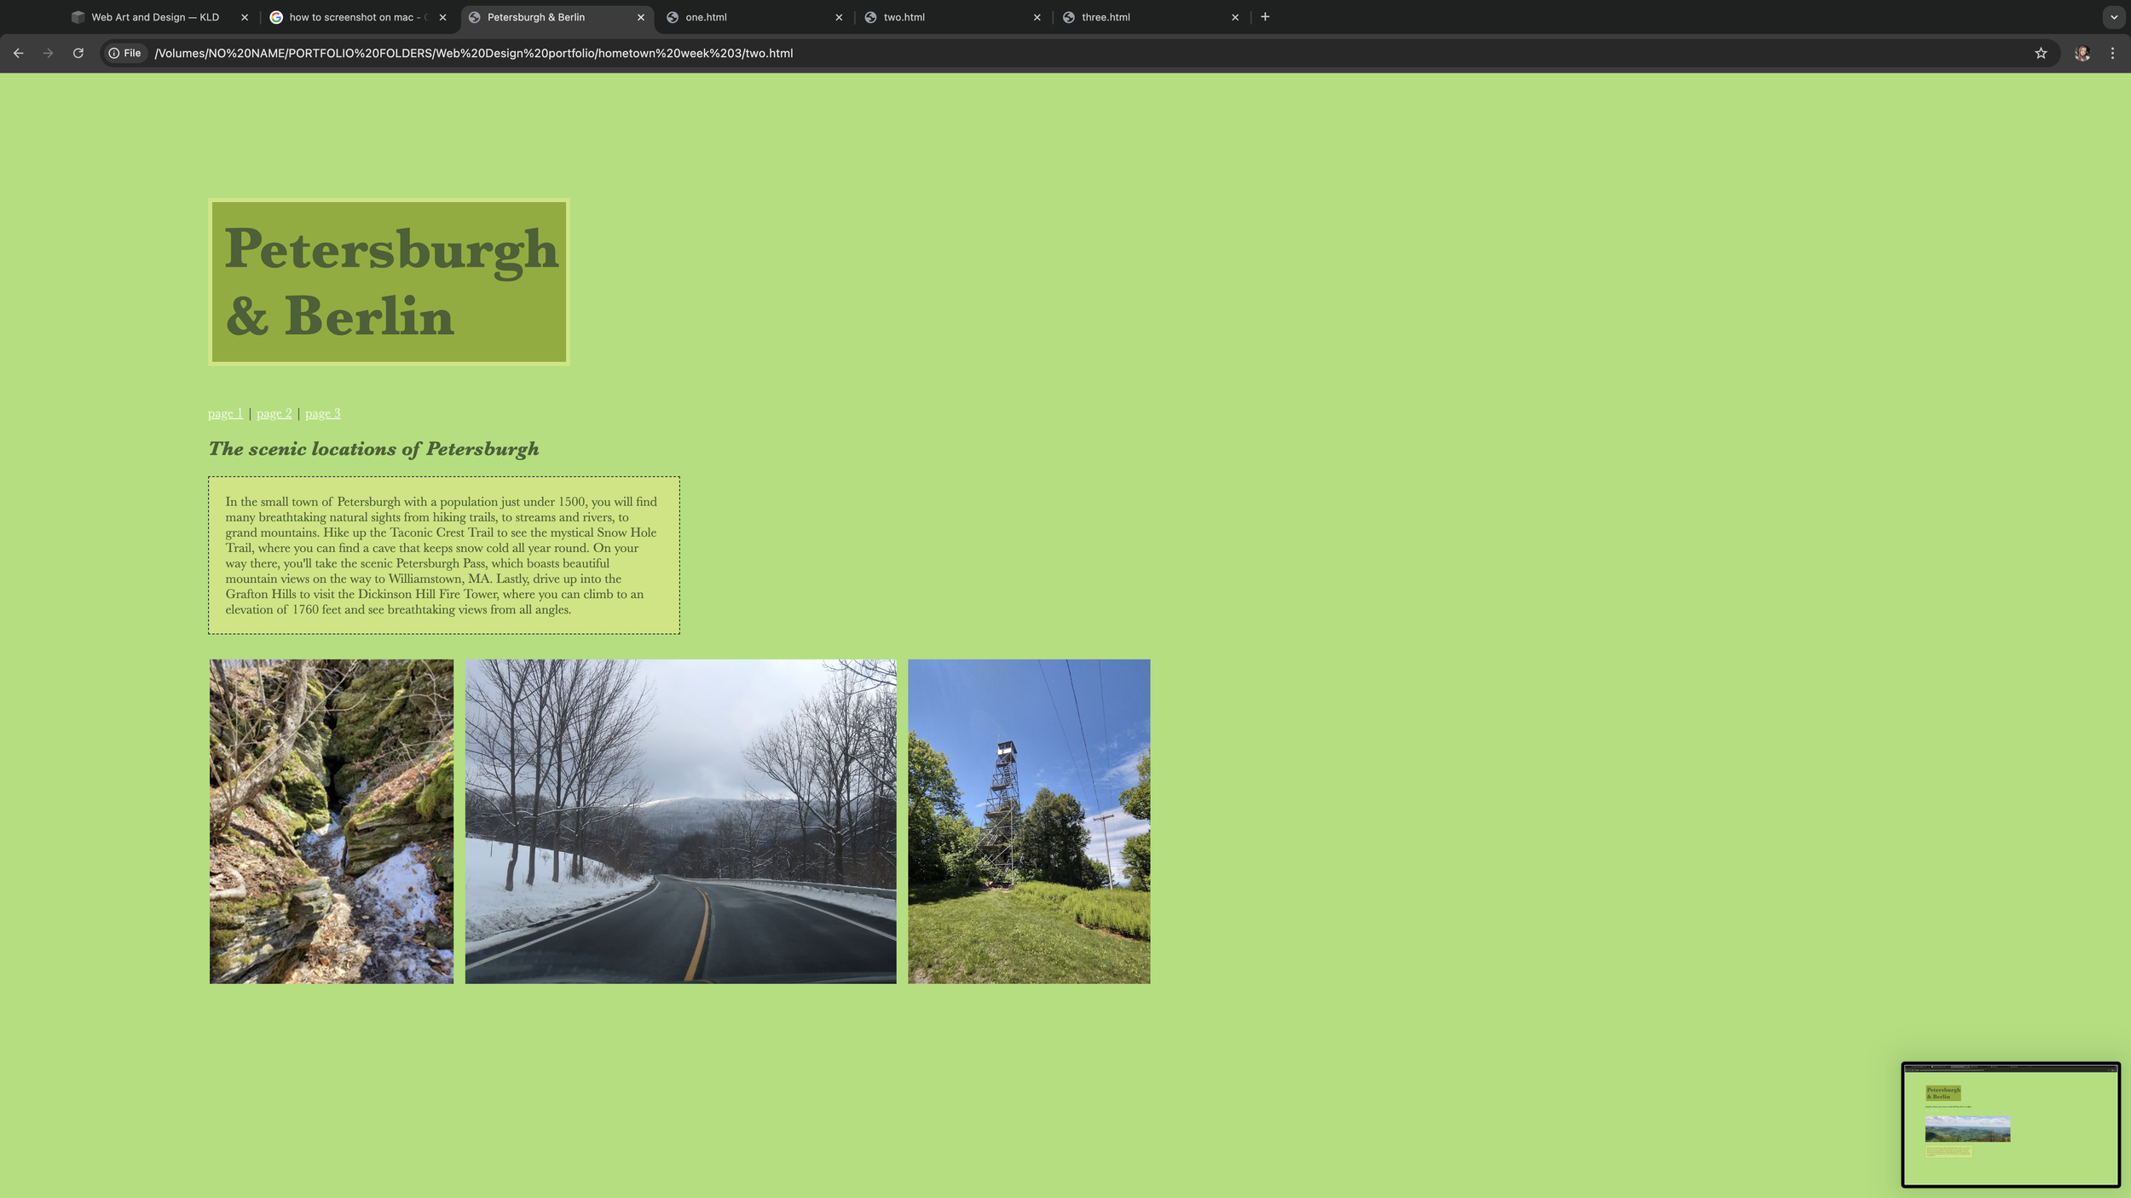
Task: Follow the page 3 link
Action: click(322, 413)
